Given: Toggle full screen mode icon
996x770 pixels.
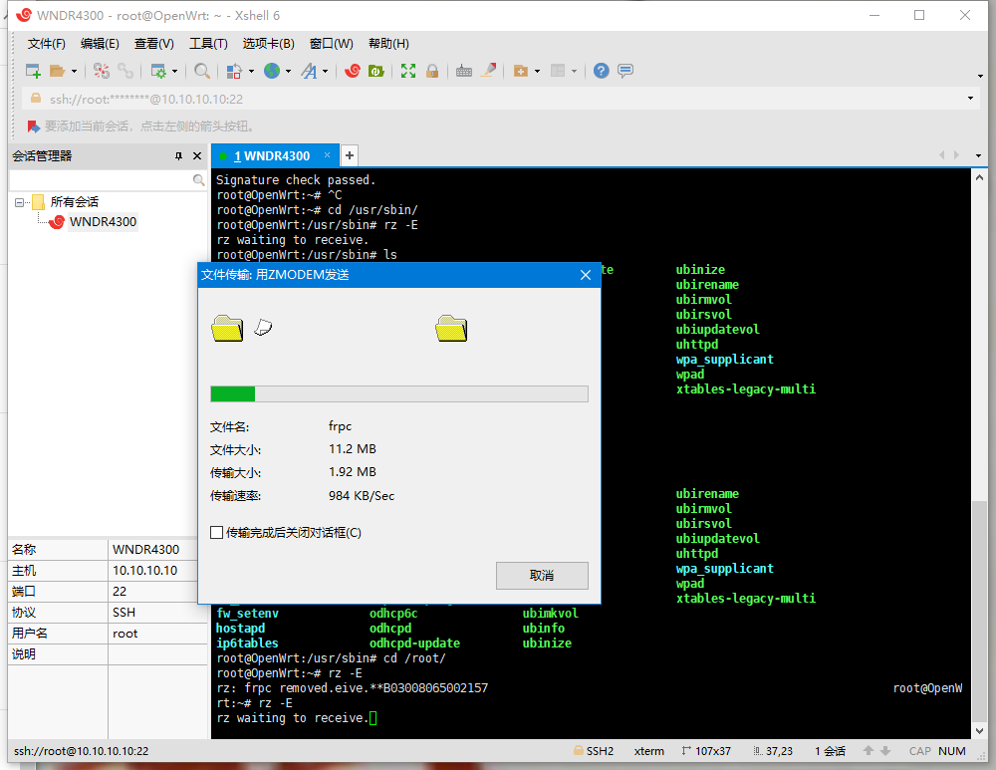Looking at the screenshot, I should click(408, 71).
